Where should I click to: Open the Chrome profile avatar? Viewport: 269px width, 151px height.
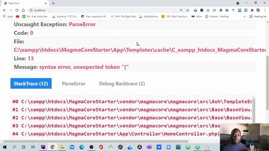click(258, 10)
